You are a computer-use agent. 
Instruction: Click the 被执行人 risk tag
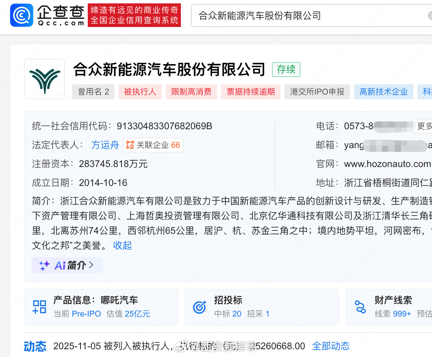click(140, 92)
